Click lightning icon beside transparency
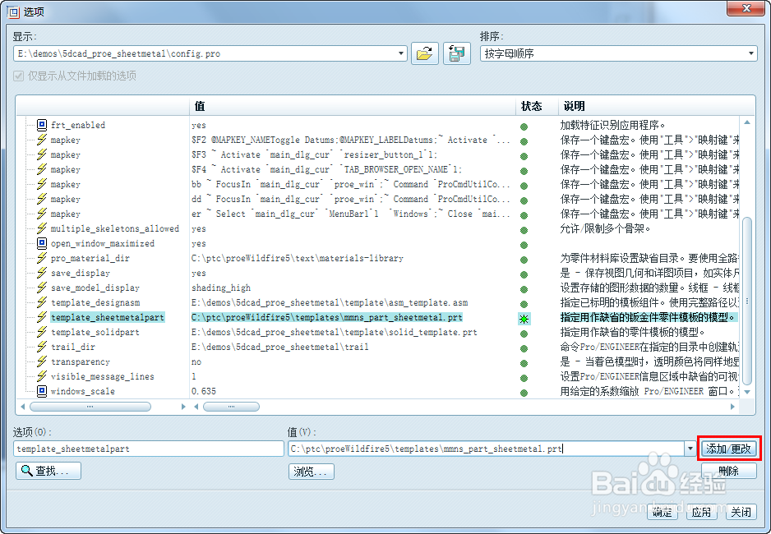 (42, 361)
